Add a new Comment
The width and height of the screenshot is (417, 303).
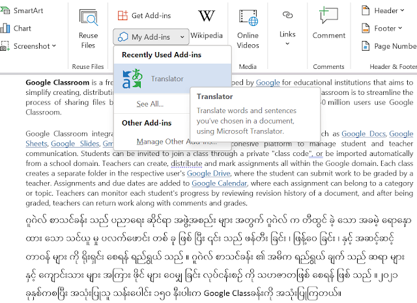pyautogui.click(x=328, y=24)
